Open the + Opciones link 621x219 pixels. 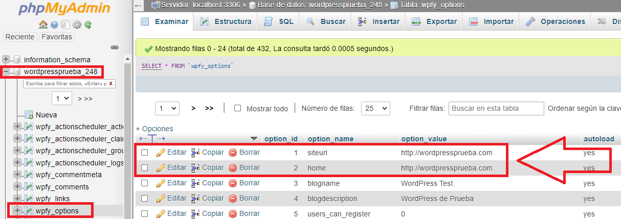coord(154,129)
